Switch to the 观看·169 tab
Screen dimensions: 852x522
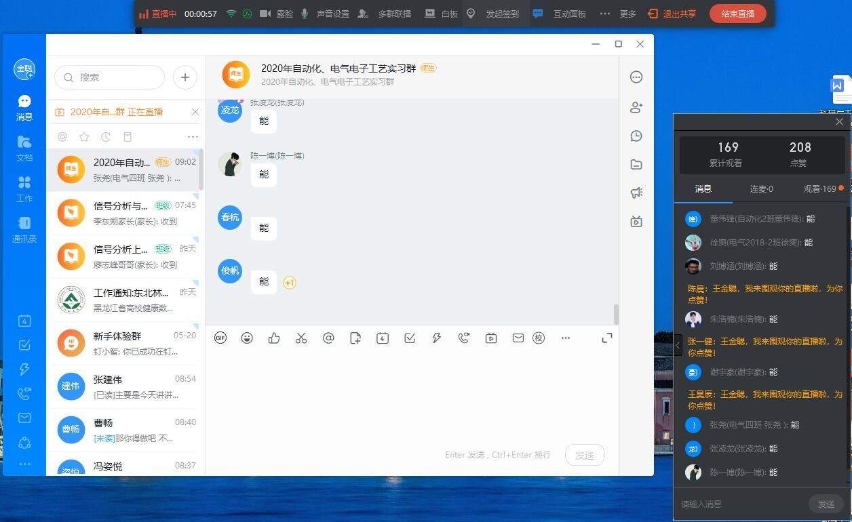tap(821, 189)
